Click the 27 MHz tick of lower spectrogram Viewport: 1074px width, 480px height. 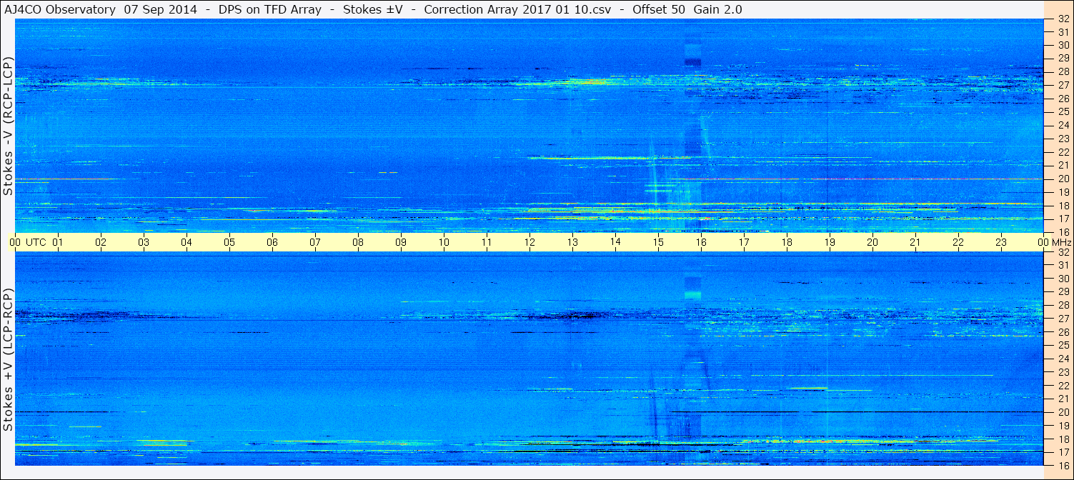coord(1063,319)
